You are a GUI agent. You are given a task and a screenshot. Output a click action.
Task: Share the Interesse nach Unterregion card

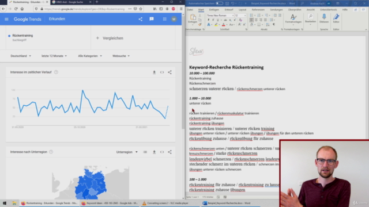pyautogui.click(x=170, y=152)
